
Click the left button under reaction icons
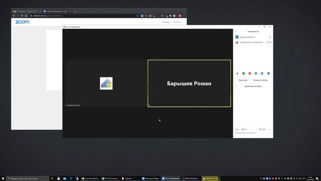[x=243, y=80]
